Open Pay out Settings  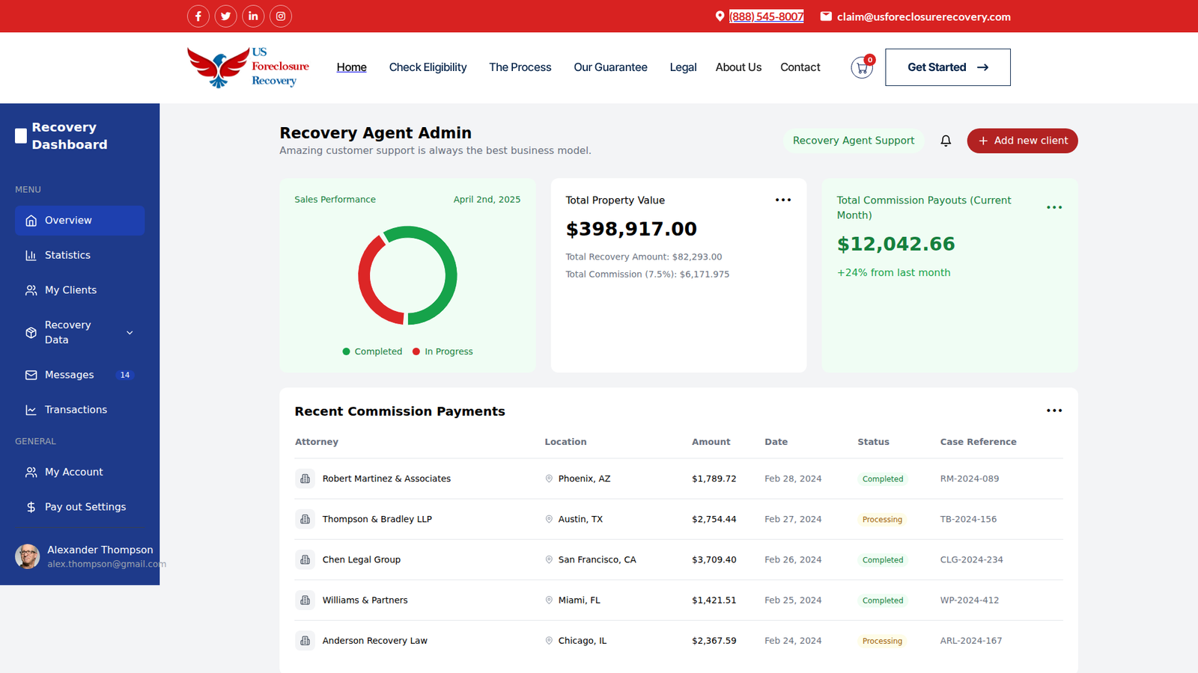[85, 506]
